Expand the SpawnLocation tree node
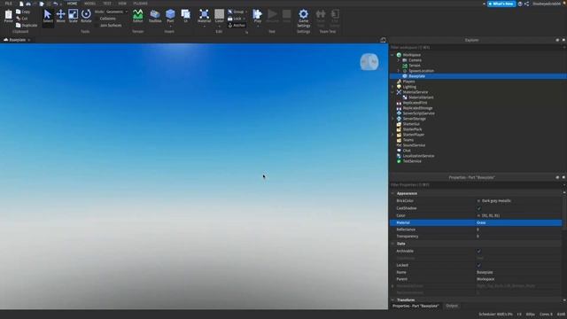The width and height of the screenshot is (567, 319). [399, 71]
